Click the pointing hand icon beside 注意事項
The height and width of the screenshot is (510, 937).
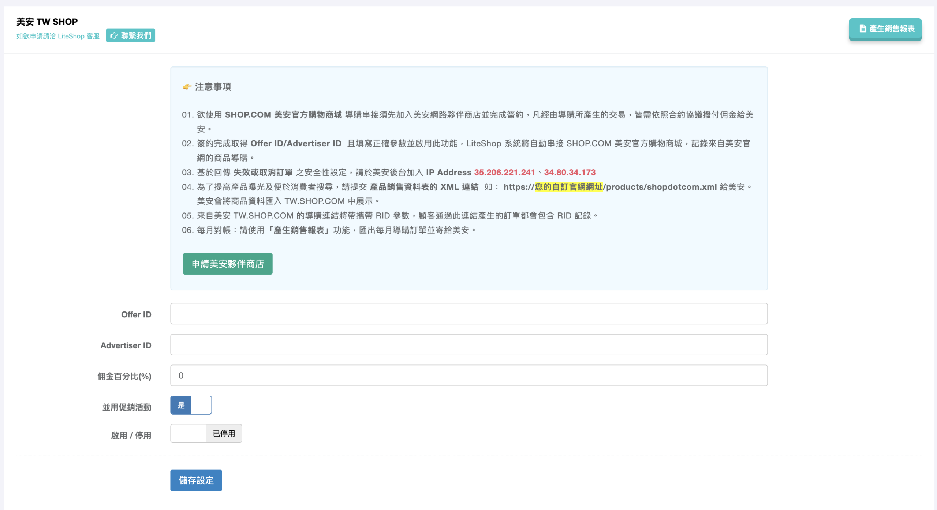click(x=187, y=87)
